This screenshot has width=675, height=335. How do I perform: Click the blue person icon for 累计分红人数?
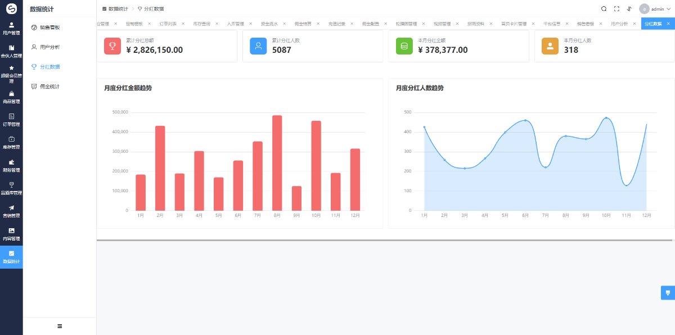click(x=258, y=46)
